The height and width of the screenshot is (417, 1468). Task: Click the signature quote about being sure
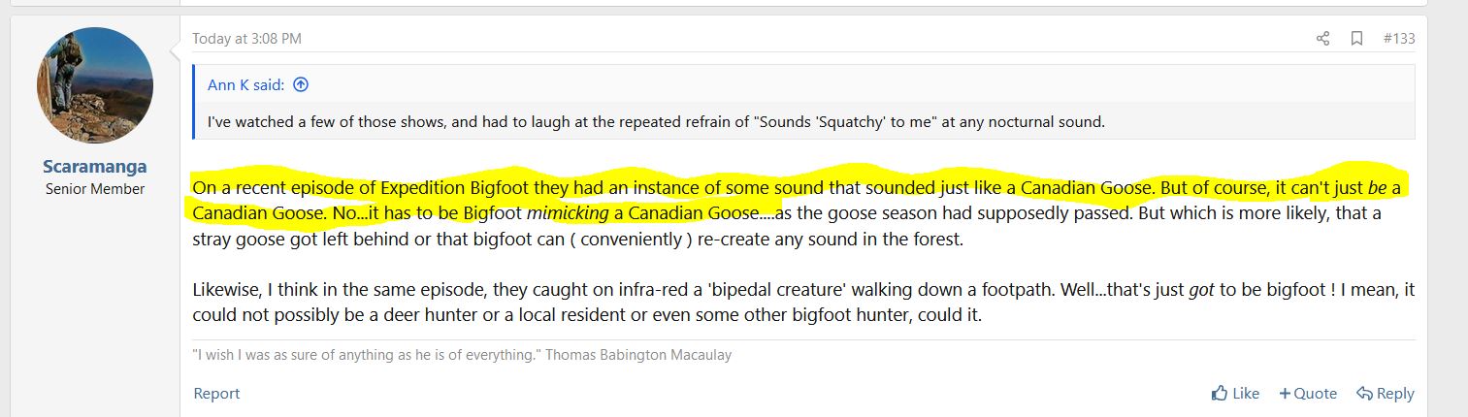click(x=367, y=355)
